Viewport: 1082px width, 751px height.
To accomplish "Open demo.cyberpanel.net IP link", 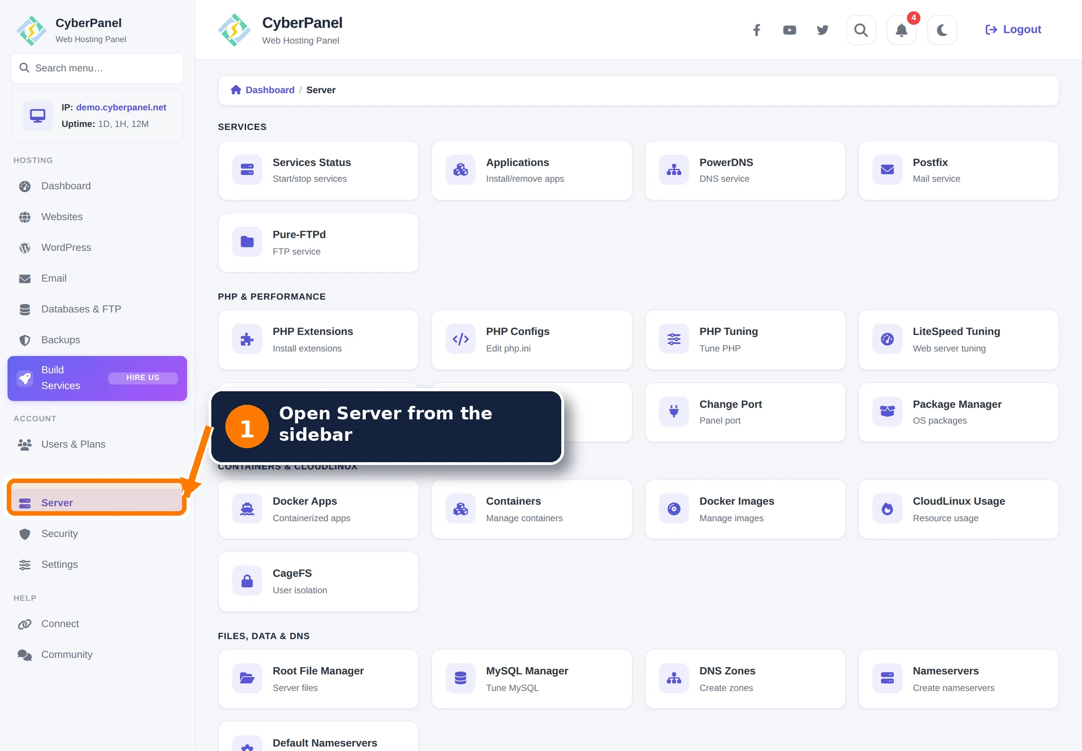I will [121, 107].
